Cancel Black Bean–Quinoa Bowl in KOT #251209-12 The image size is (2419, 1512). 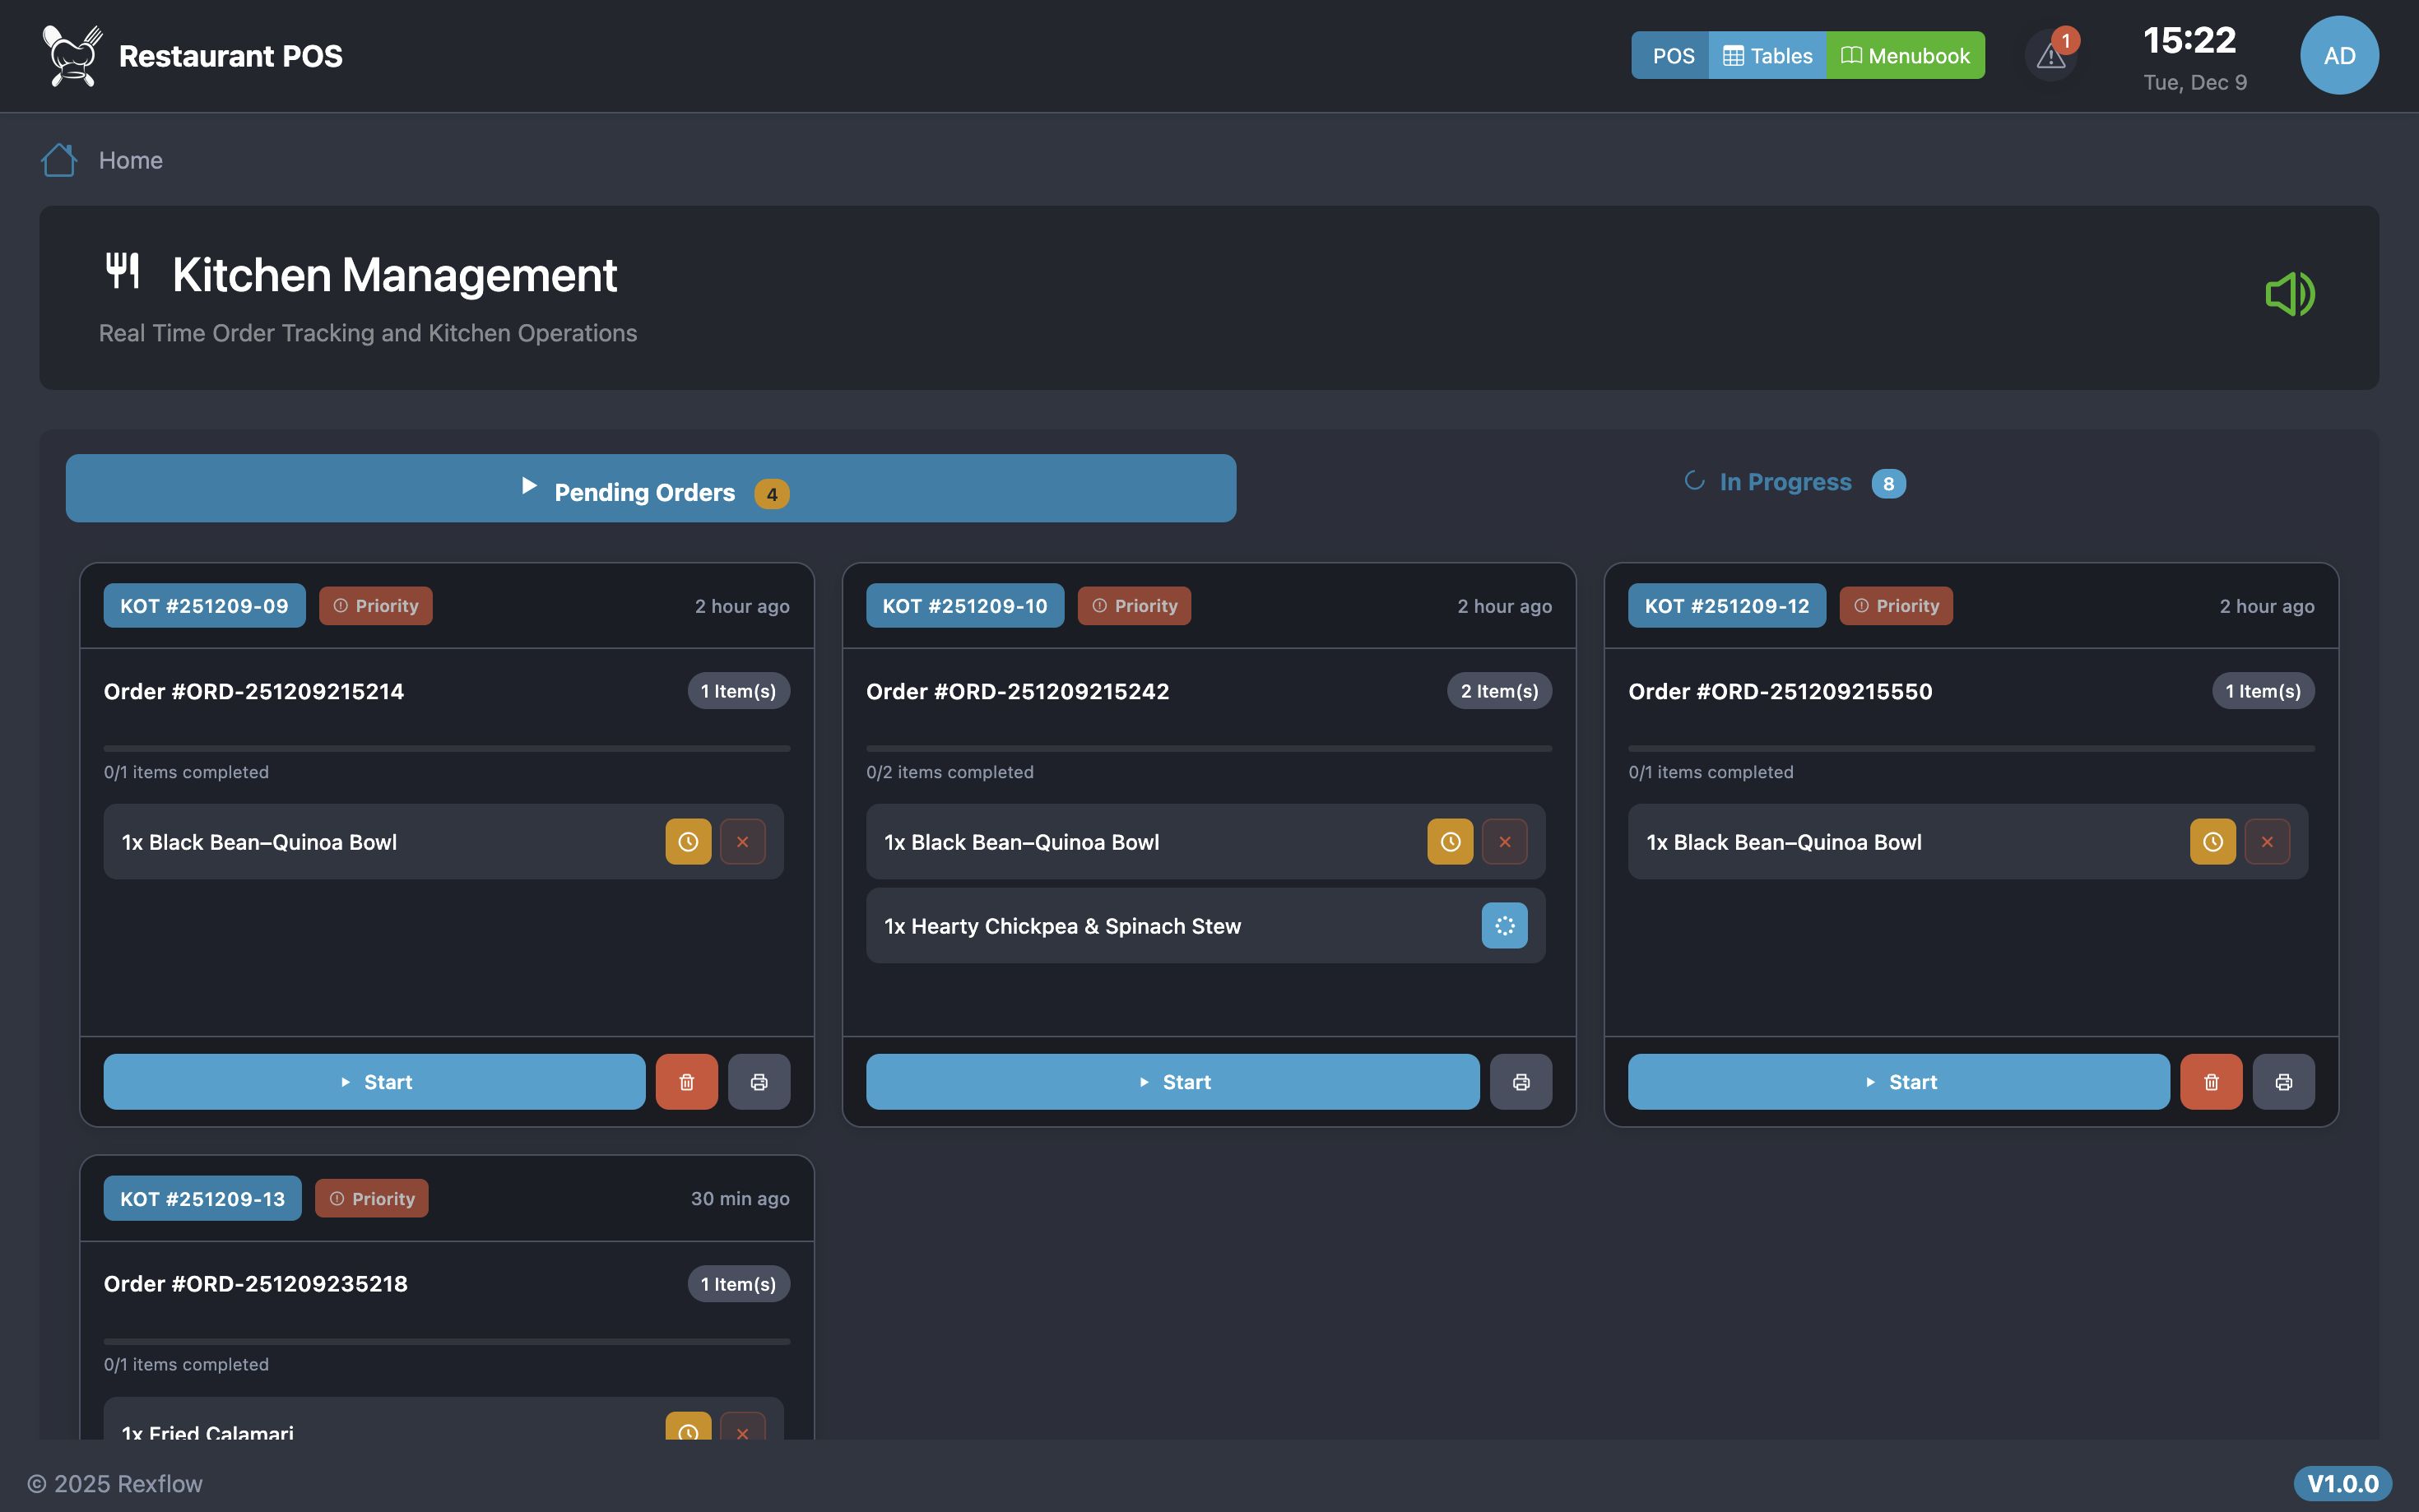[2266, 842]
